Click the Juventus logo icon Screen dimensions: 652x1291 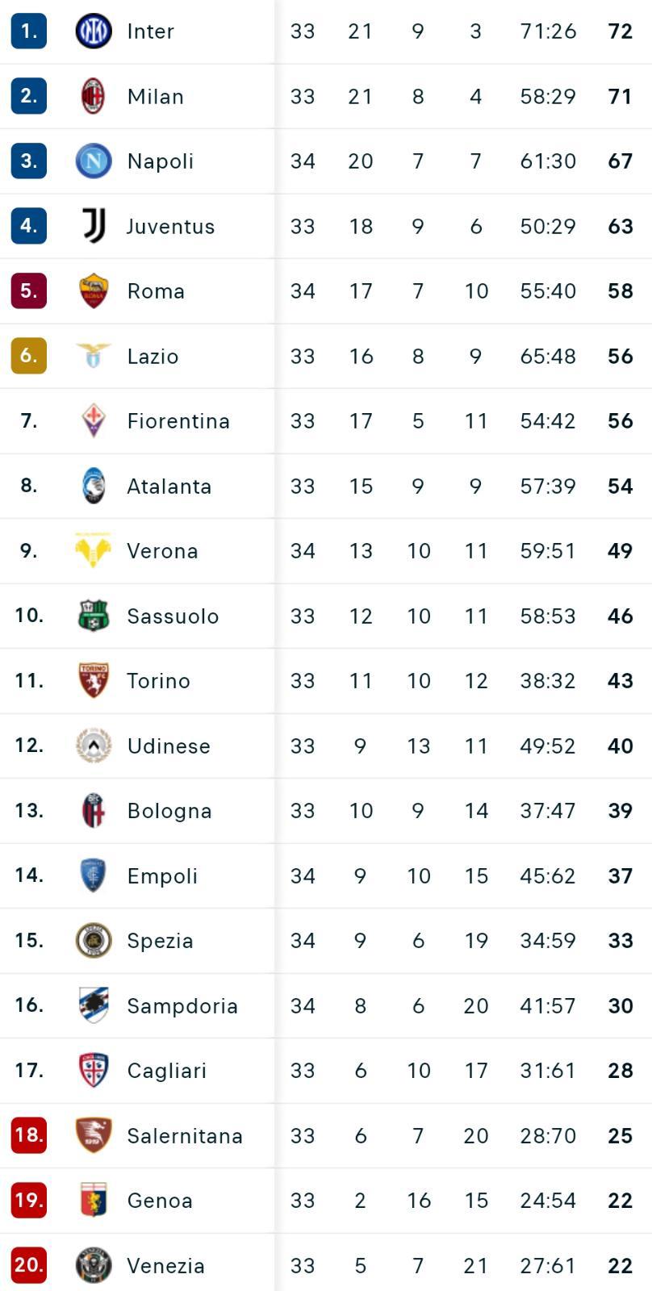pos(93,226)
